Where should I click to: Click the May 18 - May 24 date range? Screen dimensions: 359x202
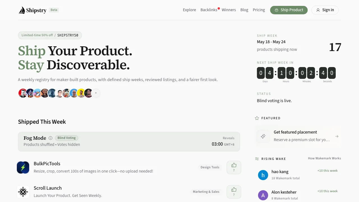click(x=271, y=42)
